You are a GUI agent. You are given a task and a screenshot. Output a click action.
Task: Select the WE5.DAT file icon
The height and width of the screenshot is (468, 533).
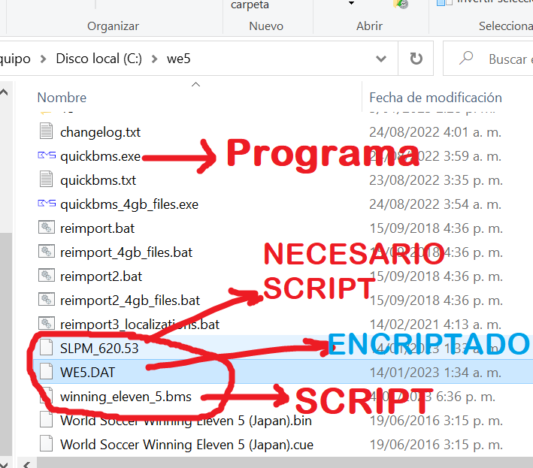click(x=47, y=372)
